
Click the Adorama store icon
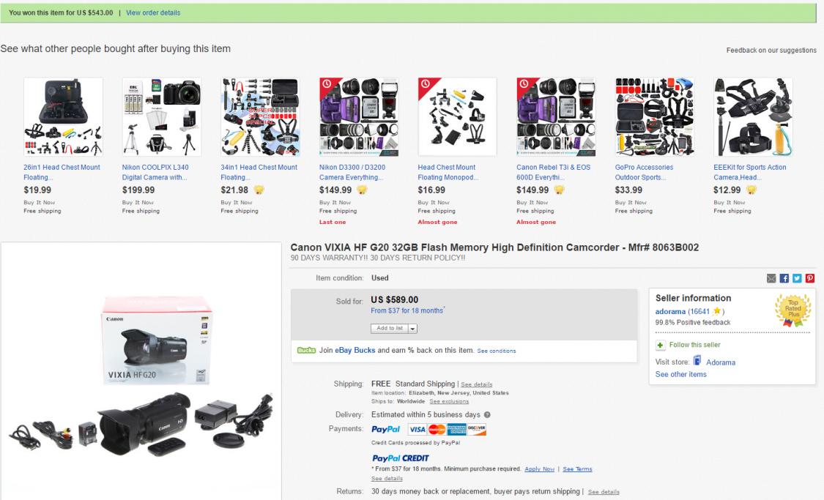click(x=697, y=362)
